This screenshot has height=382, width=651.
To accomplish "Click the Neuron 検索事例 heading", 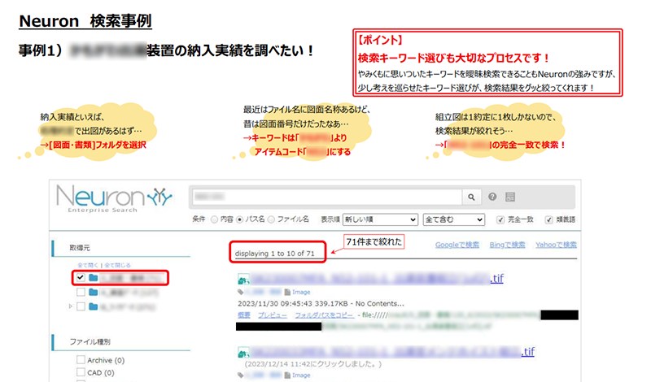I will (85, 21).
